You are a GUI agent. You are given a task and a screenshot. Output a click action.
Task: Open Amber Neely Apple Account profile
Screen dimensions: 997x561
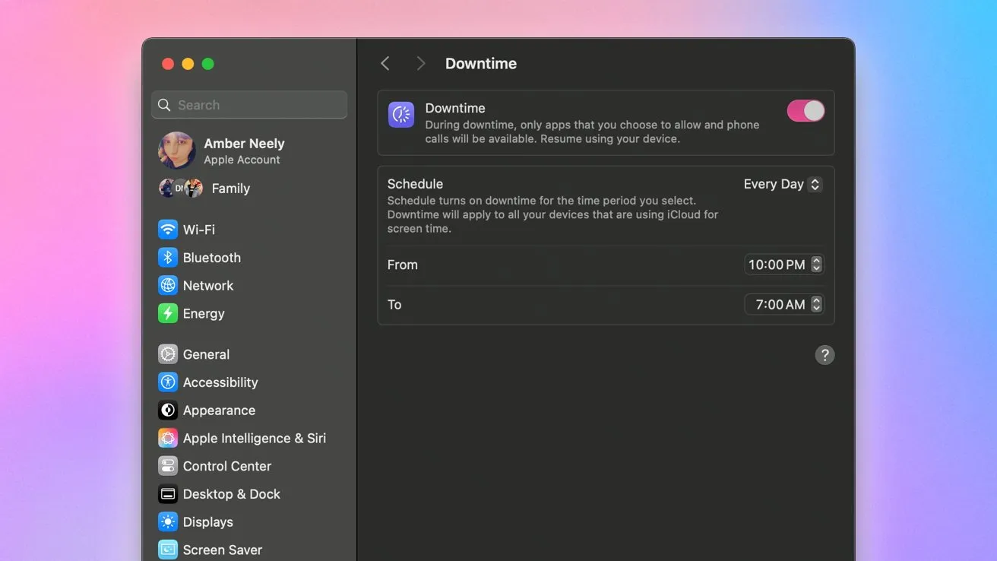(x=243, y=151)
